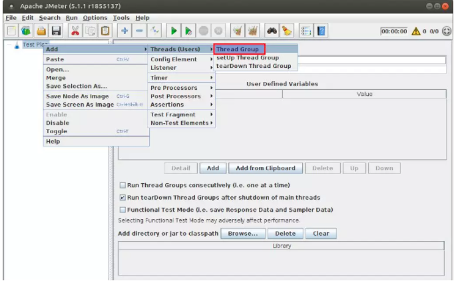The width and height of the screenshot is (454, 281).
Task: Click the Open file folder icon
Action: pyautogui.click(x=41, y=31)
